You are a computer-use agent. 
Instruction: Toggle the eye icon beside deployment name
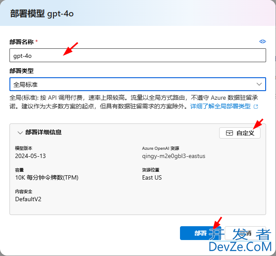point(263,41)
